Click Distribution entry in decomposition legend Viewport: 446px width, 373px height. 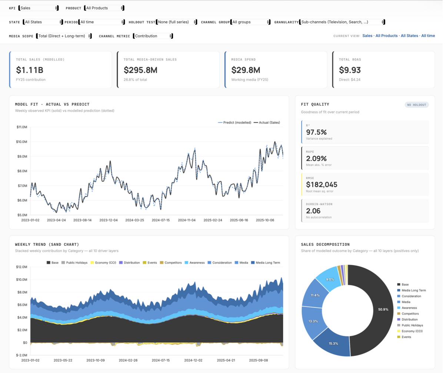(x=407, y=319)
